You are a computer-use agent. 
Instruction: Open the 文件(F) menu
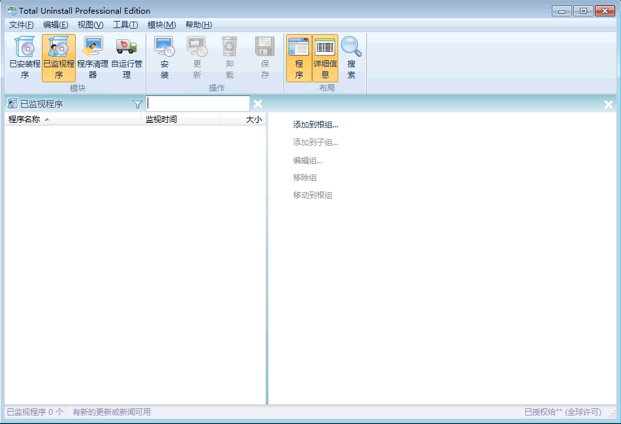(22, 25)
